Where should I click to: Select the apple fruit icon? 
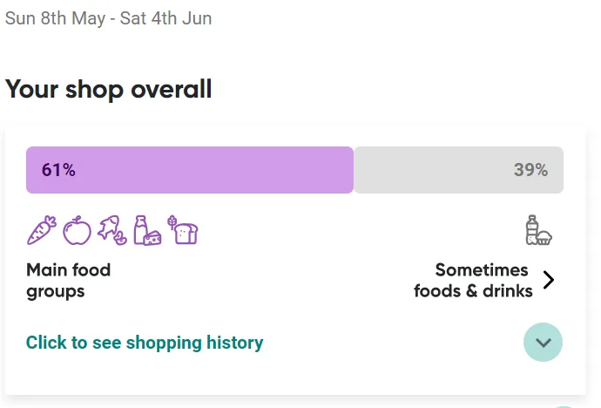coord(77,230)
